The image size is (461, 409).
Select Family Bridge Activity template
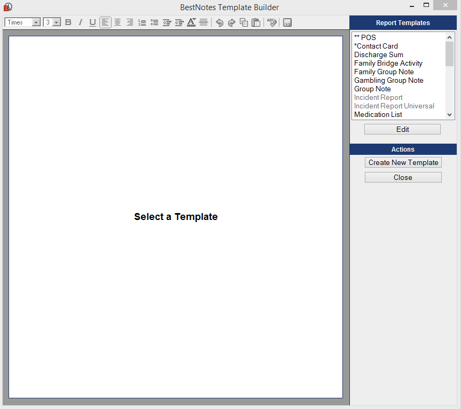pyautogui.click(x=388, y=63)
